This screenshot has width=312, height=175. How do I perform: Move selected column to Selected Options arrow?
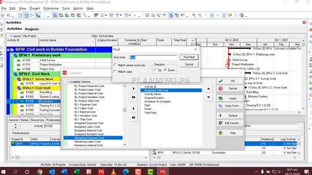tap(134, 88)
